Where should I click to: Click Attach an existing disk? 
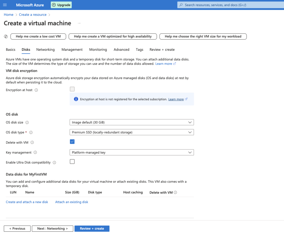pyautogui.click(x=72, y=202)
